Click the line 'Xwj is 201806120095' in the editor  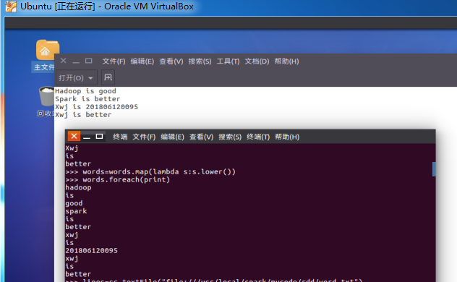(x=96, y=107)
